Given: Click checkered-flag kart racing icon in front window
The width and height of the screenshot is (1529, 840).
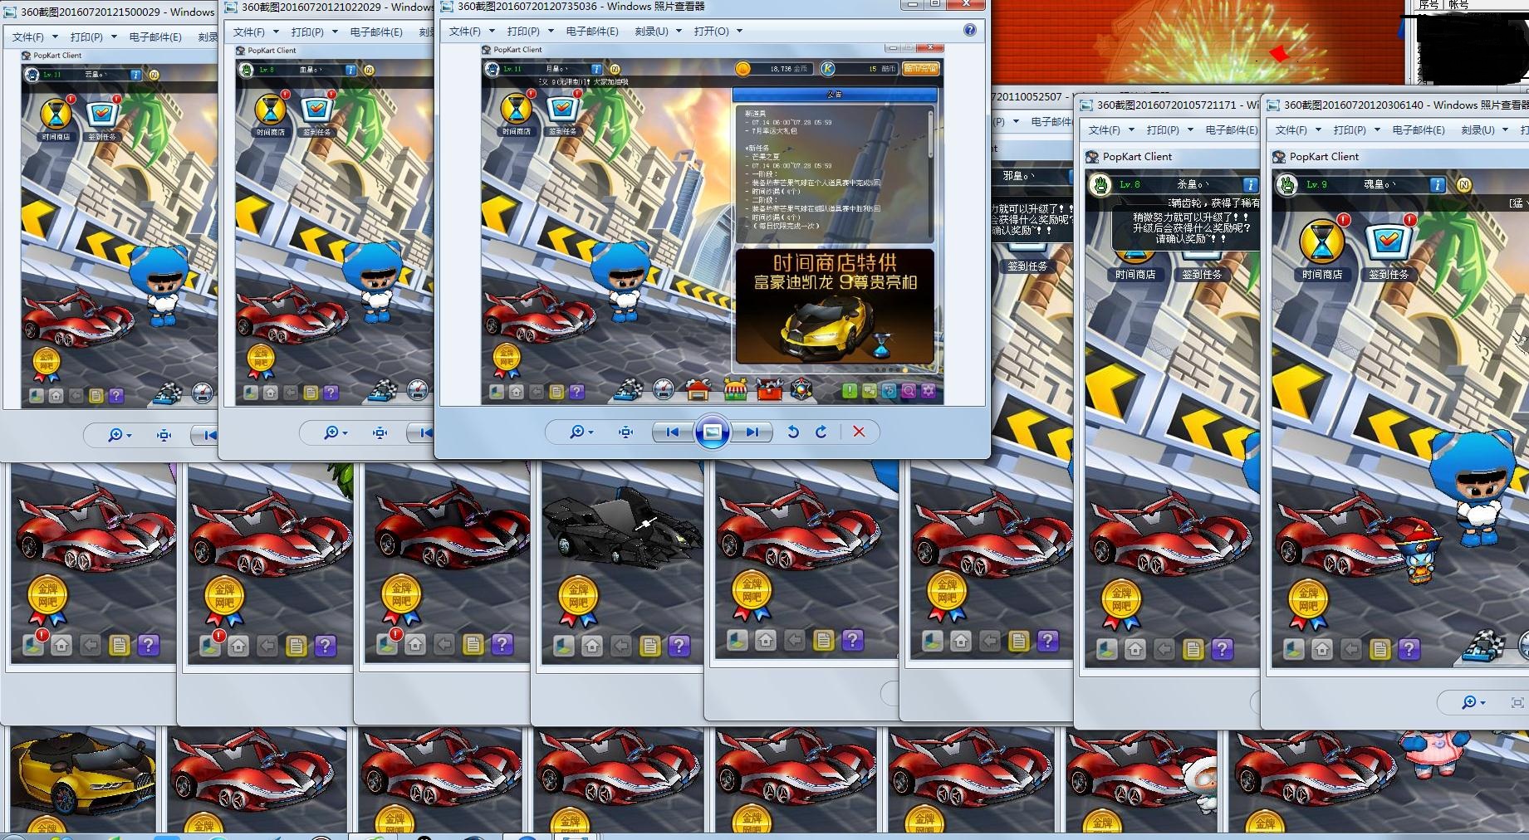Looking at the screenshot, I should [x=630, y=388].
